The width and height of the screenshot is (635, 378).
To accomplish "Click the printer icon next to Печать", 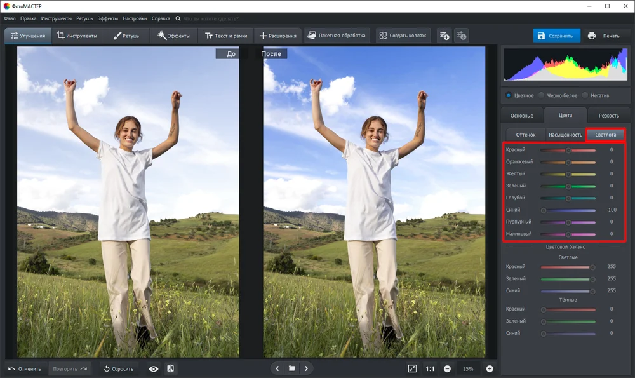I will click(x=592, y=36).
